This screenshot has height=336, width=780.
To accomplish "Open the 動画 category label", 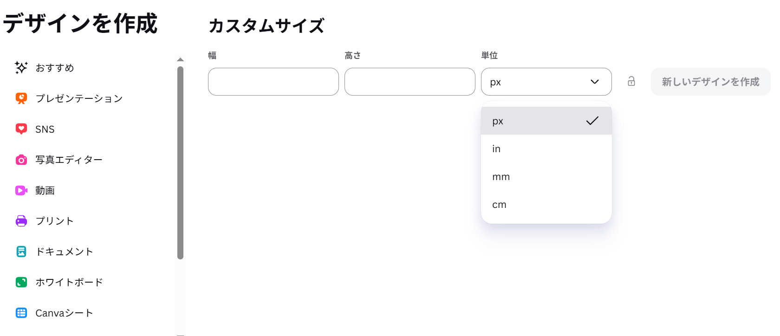I will point(45,190).
